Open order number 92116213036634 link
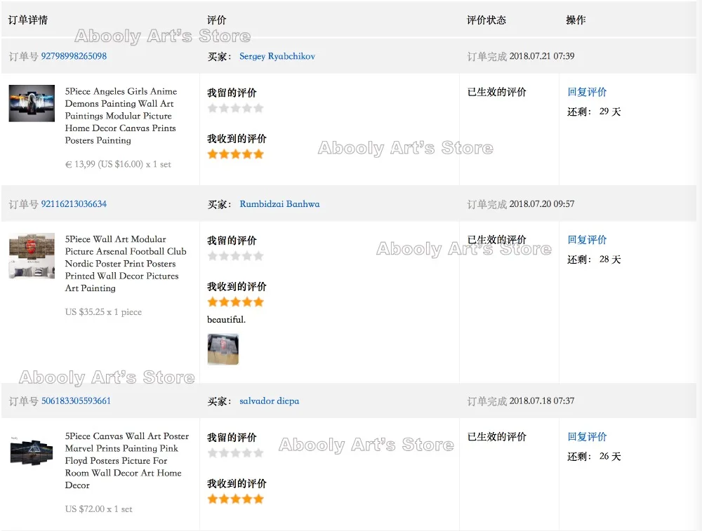Image resolution: width=702 pixels, height=531 pixels. 74,204
